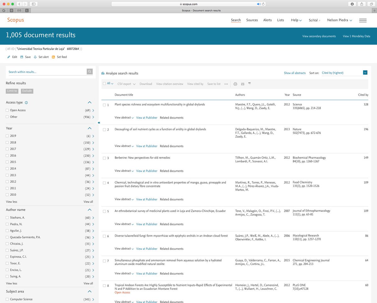Open View at Publisher for result 2
The width and height of the screenshot is (377, 303).
click(x=147, y=146)
